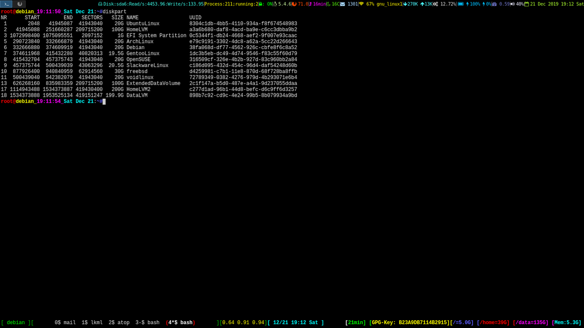Click the red fire temperature icon
Screen dimensions: 584x328
[294, 4]
